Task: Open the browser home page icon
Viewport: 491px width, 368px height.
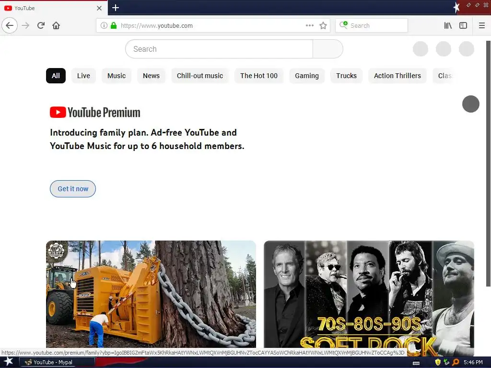Action: (56, 26)
